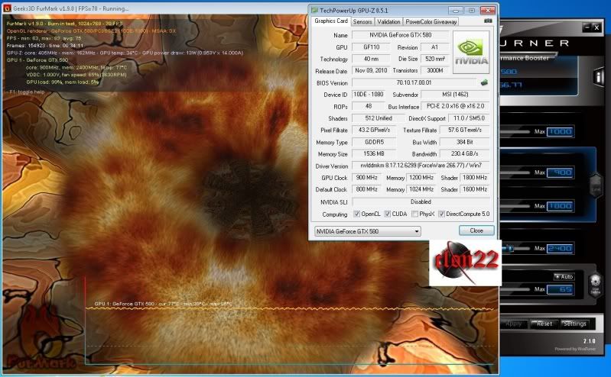
Task: Toggle the PhysX checkbox
Action: click(x=414, y=214)
